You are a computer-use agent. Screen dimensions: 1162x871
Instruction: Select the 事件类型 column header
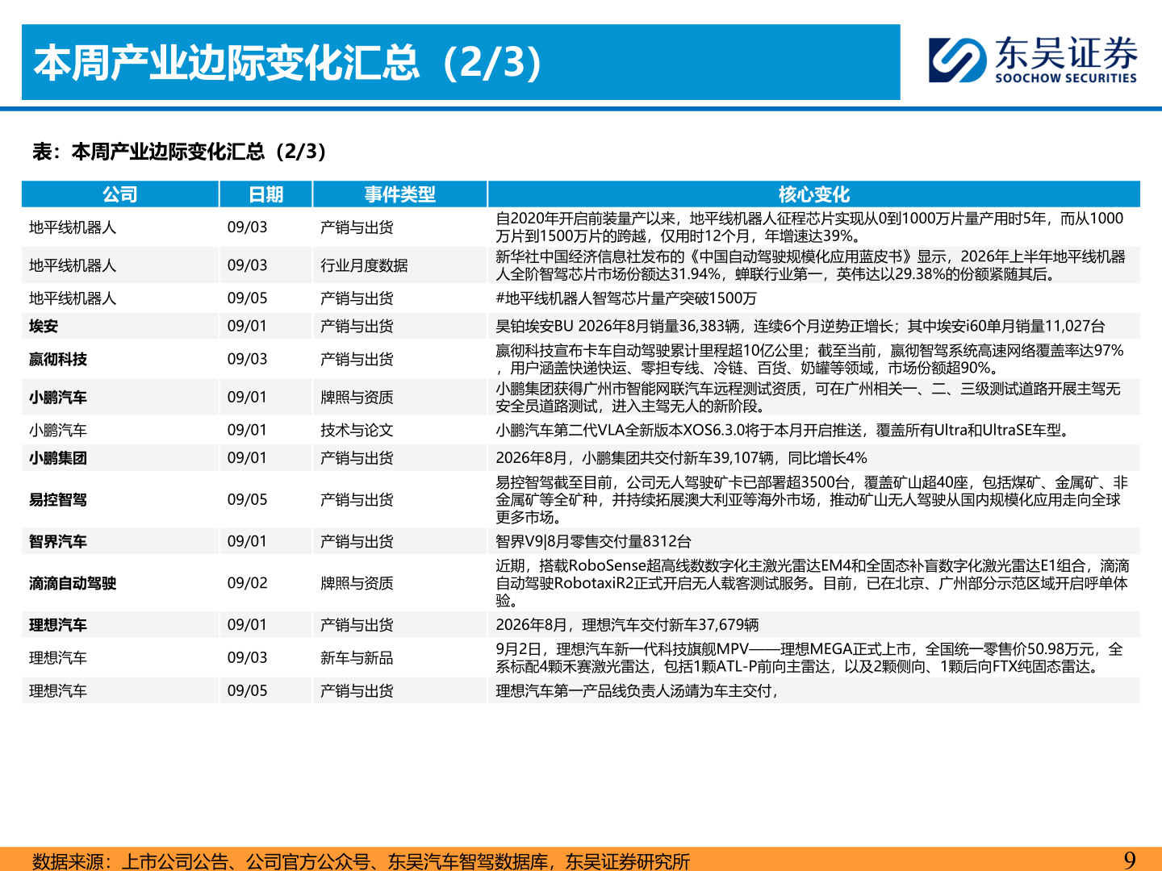(399, 194)
